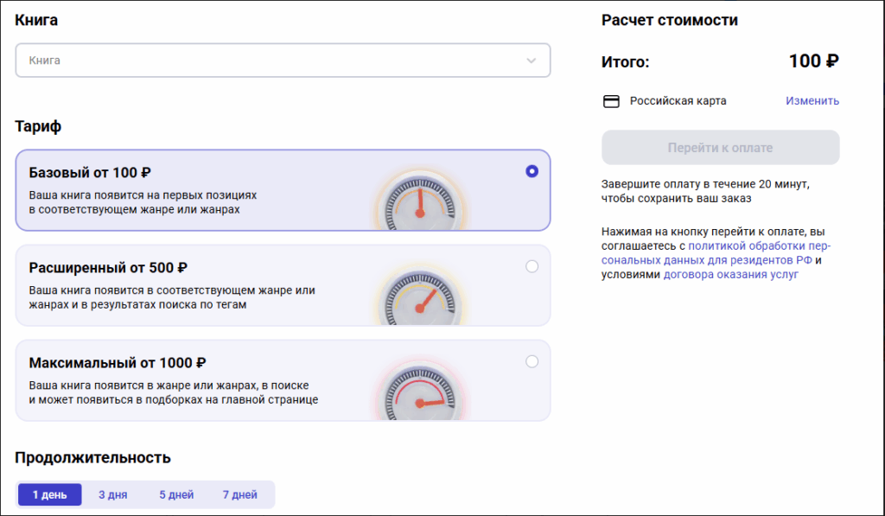Click the Базовый tariff speedometer gauge

[x=420, y=201]
